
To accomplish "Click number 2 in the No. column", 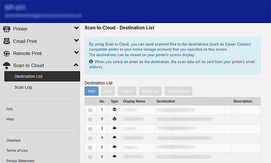I will pos(102,119).
